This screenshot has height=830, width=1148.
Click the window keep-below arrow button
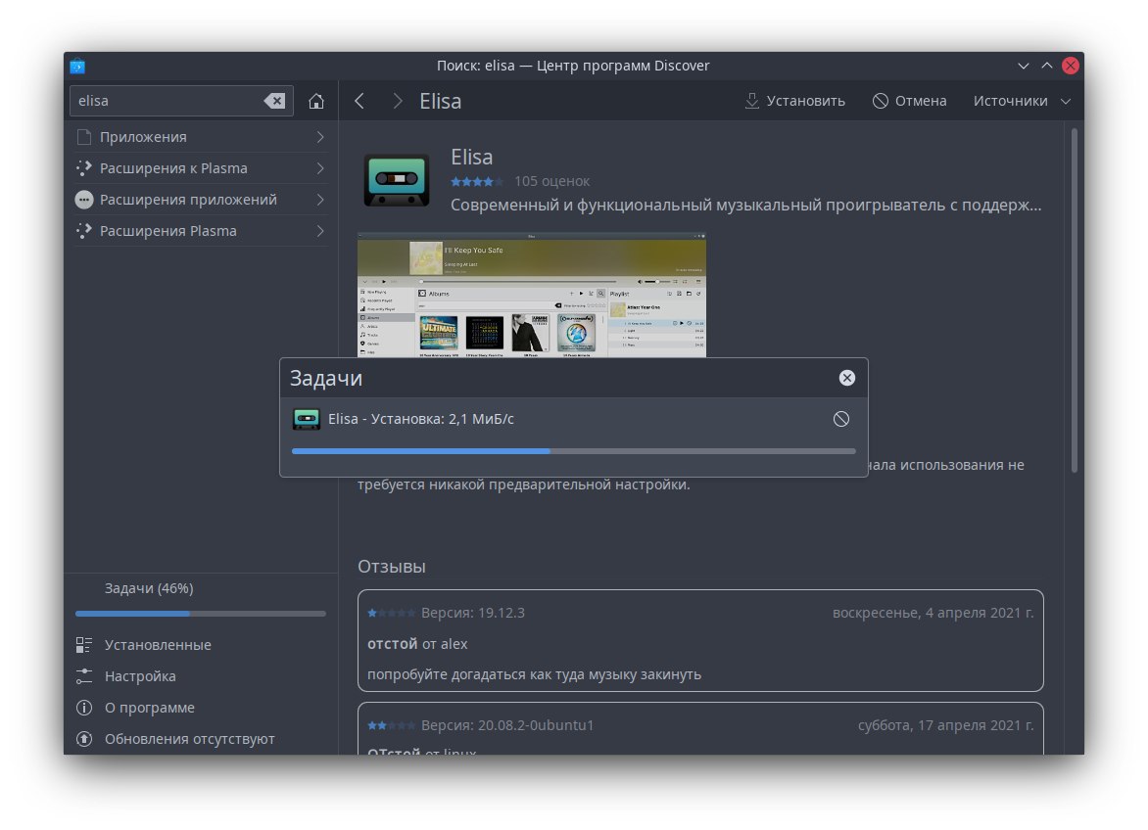[1024, 66]
